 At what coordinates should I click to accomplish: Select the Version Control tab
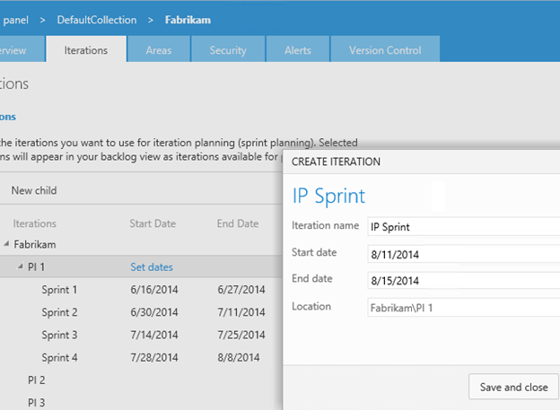pos(385,50)
